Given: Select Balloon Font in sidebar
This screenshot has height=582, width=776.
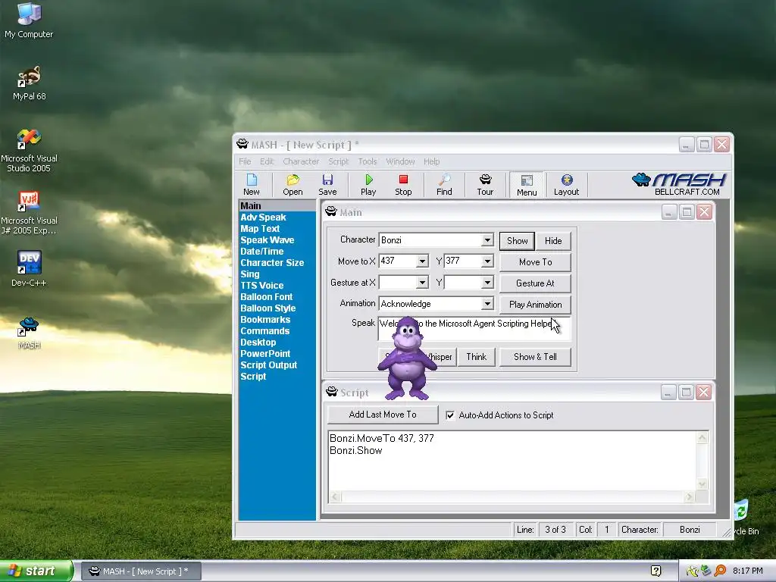Looking at the screenshot, I should (266, 297).
